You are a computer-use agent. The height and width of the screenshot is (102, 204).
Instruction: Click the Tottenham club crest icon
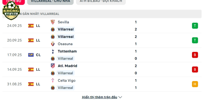(x=53, y=51)
